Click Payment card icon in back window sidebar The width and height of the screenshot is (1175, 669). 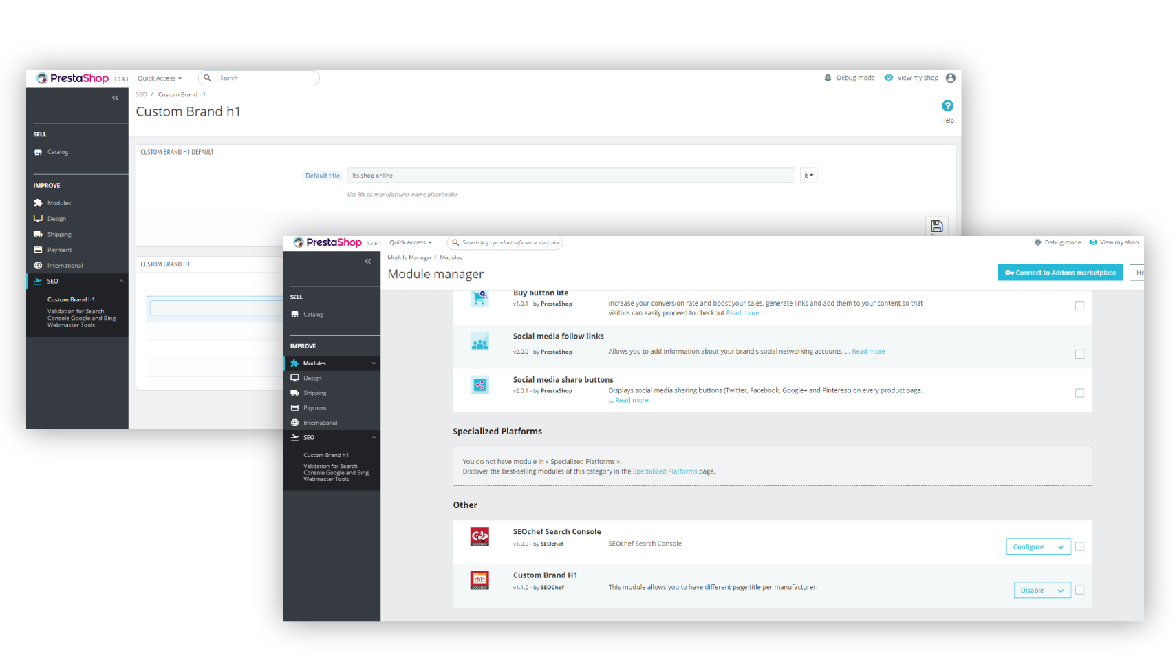point(38,250)
